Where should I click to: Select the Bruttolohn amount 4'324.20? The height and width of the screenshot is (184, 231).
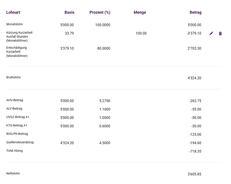[194, 78]
